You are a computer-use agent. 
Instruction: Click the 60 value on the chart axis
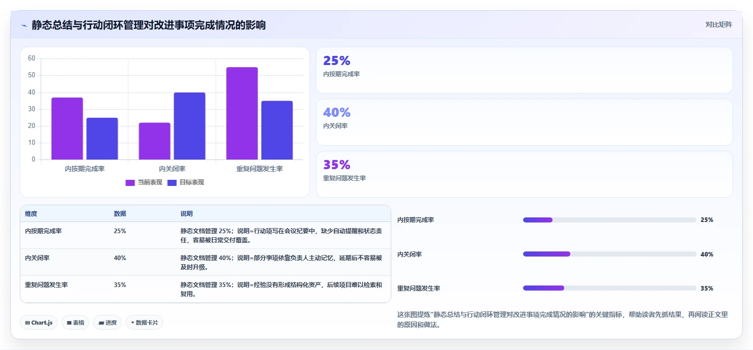click(x=32, y=58)
